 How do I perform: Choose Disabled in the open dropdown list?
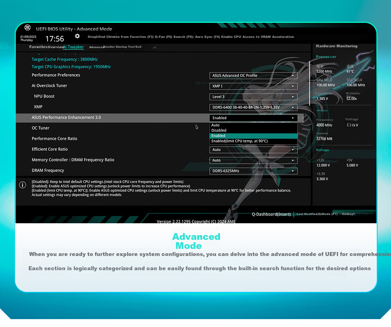(x=253, y=130)
